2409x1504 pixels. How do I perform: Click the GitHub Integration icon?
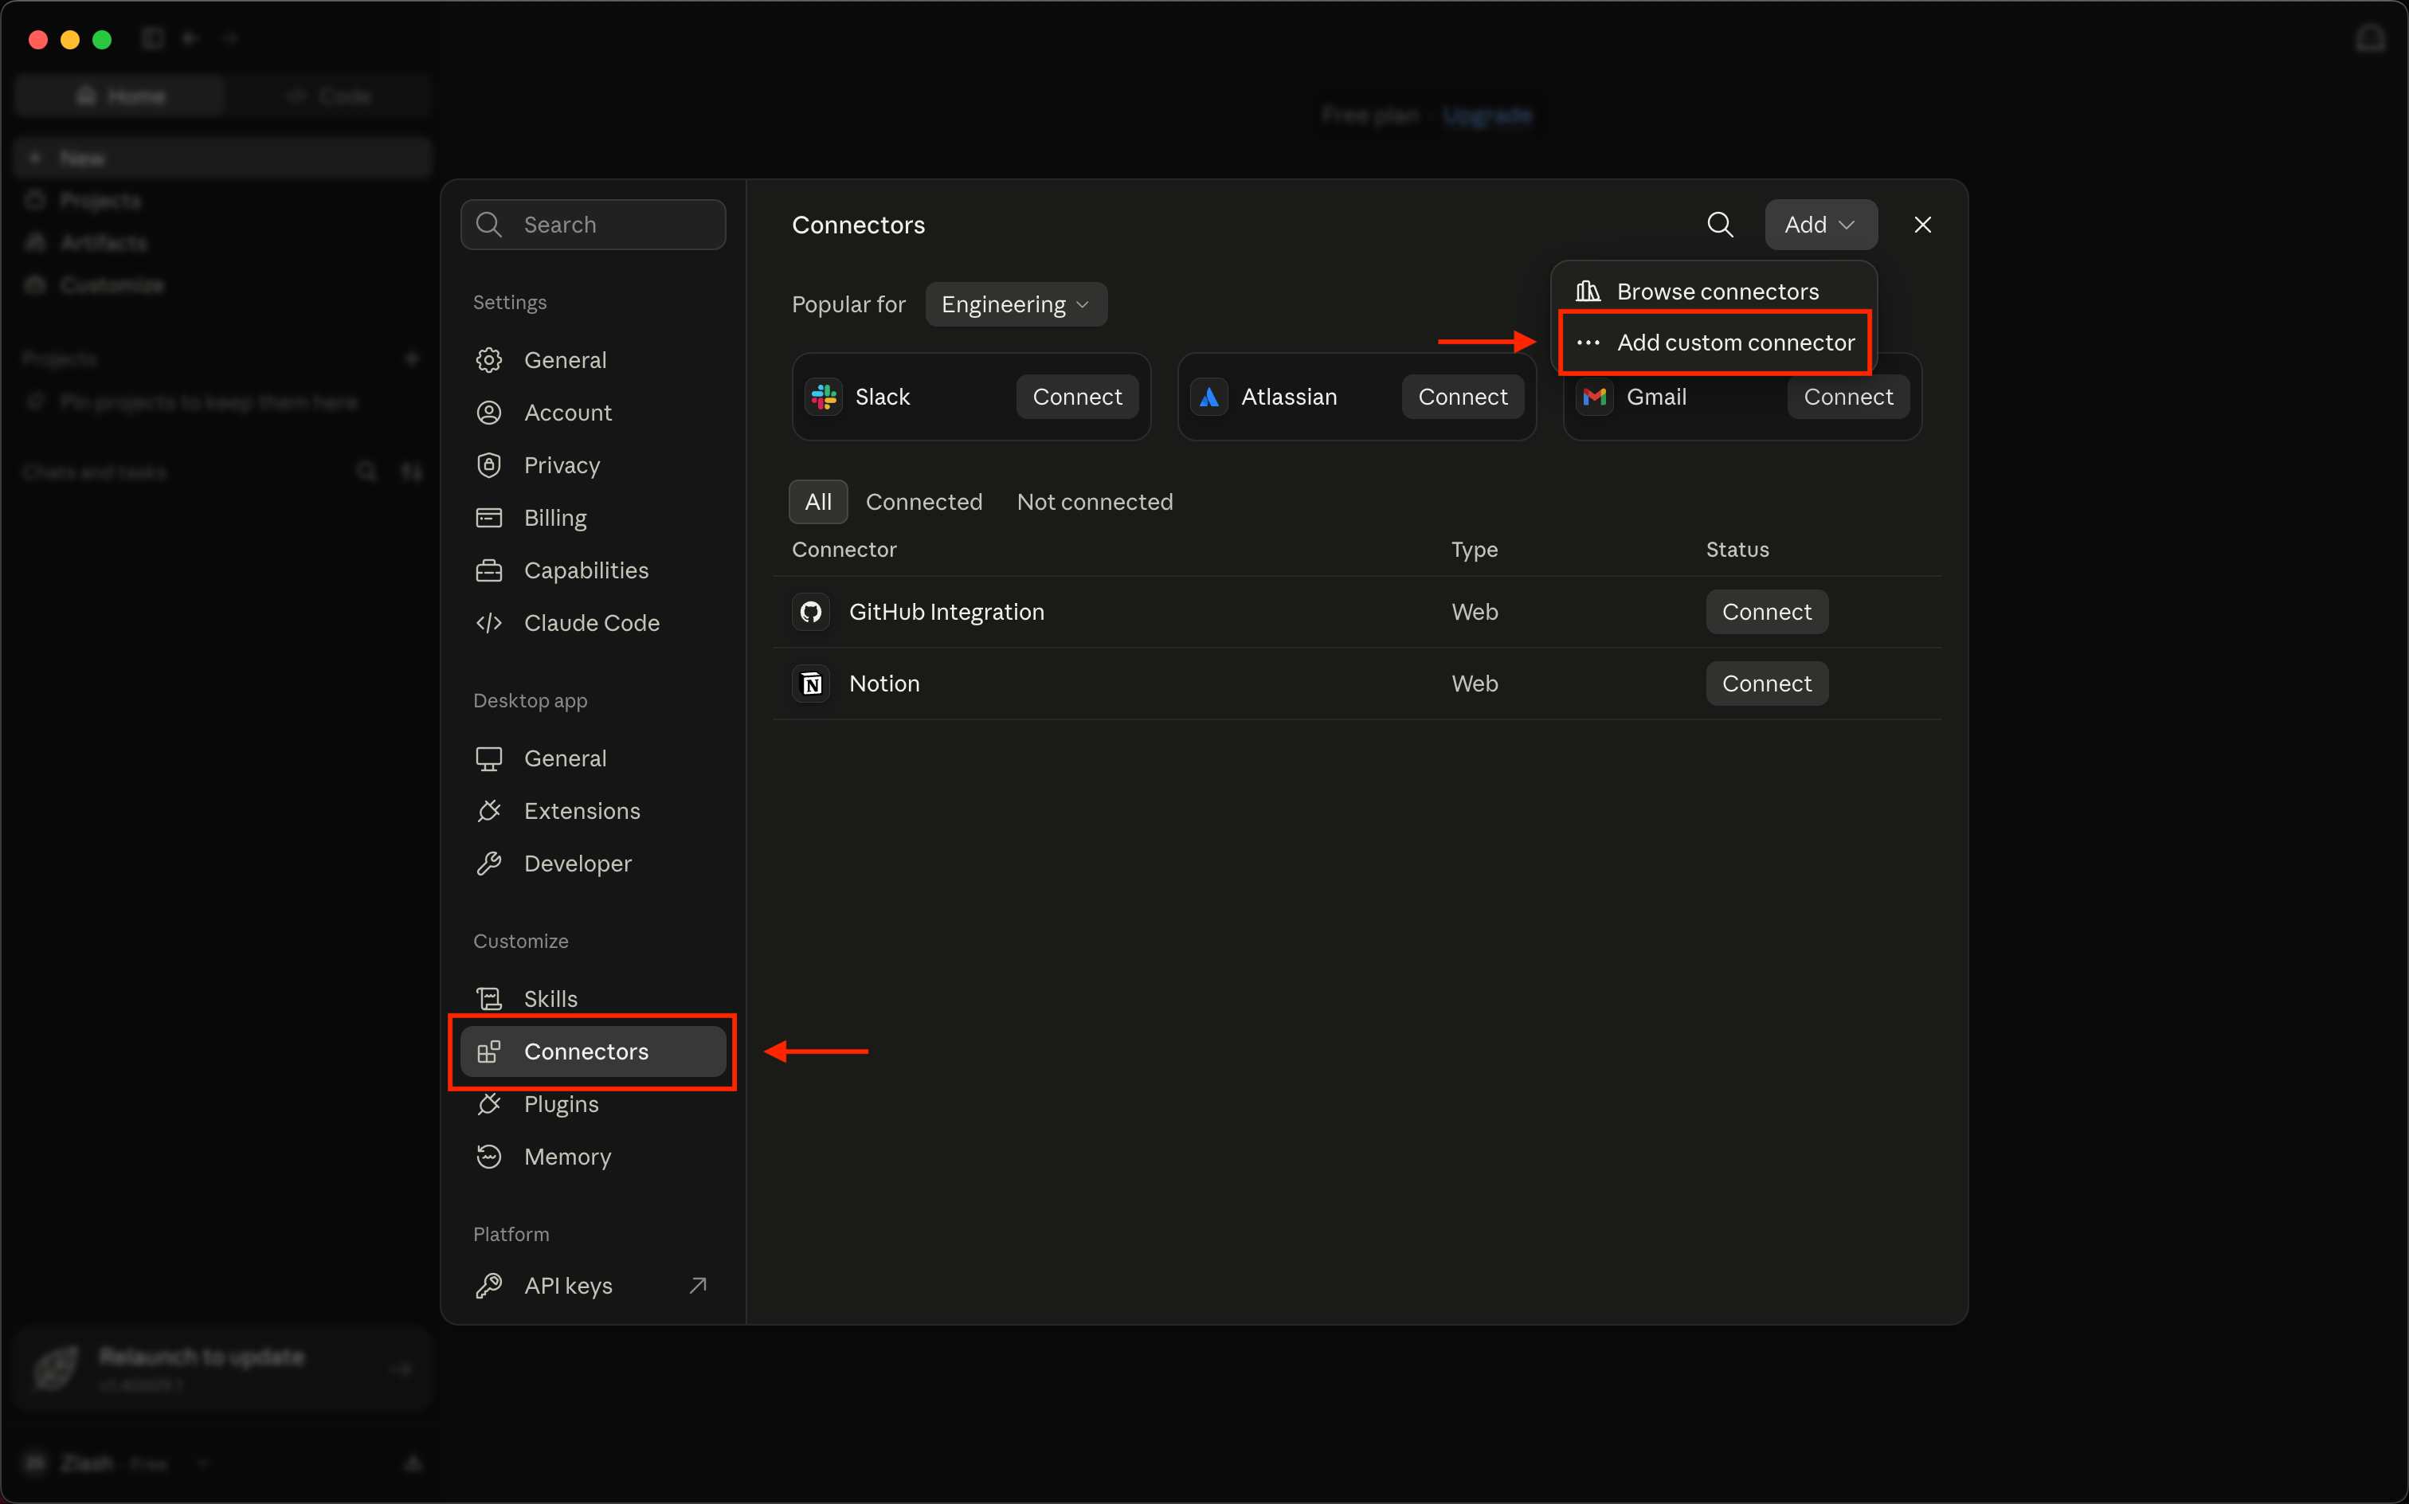click(x=811, y=612)
